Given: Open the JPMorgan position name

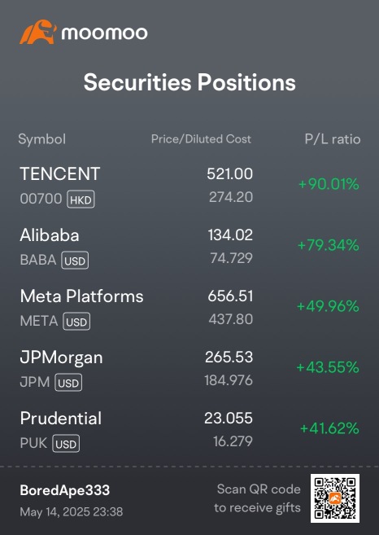Looking at the screenshot, I should [x=61, y=358].
